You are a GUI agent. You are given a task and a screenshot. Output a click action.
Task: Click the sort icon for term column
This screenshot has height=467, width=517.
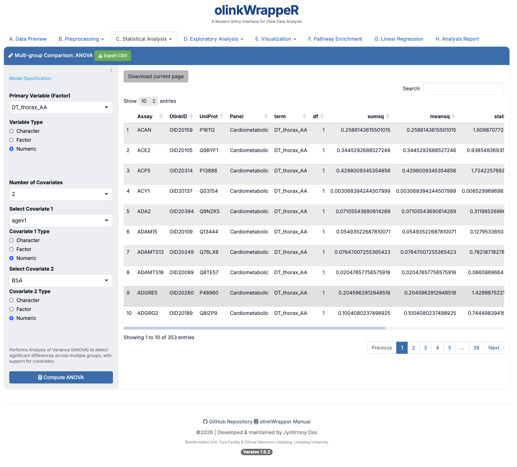click(304, 116)
